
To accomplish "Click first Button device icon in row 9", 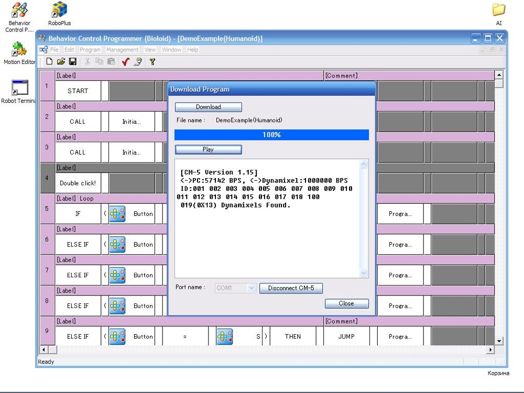I will [117, 336].
